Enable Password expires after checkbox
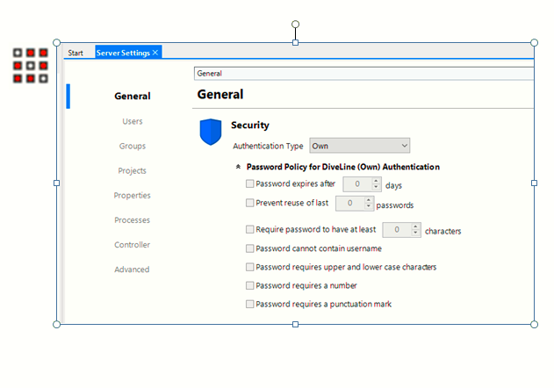 pyautogui.click(x=250, y=184)
